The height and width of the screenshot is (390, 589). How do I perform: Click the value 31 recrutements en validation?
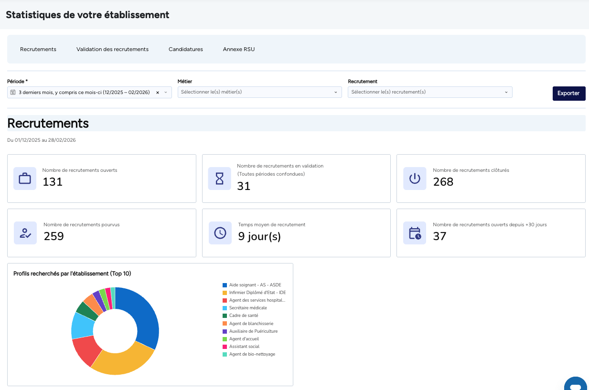coord(244,186)
